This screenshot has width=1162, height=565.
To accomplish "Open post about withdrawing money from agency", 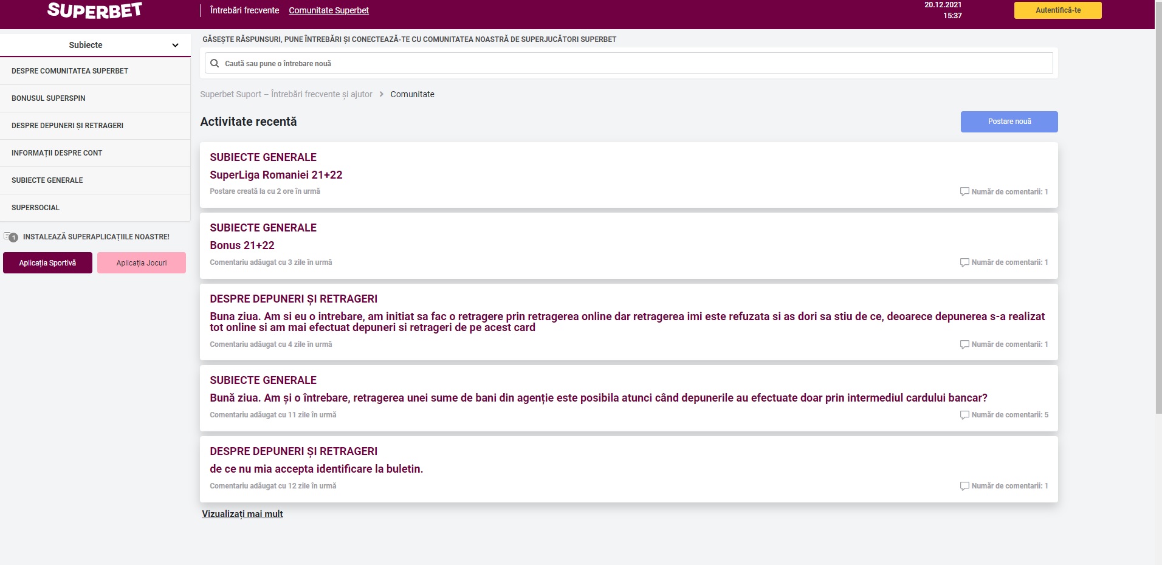I will click(599, 398).
